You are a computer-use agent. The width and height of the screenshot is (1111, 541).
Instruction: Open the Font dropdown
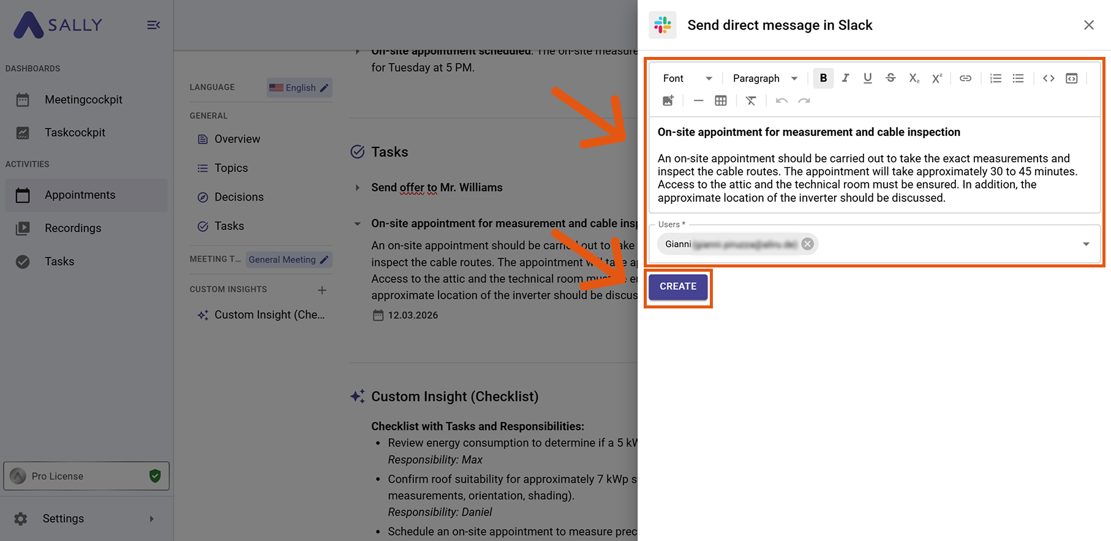tap(687, 78)
